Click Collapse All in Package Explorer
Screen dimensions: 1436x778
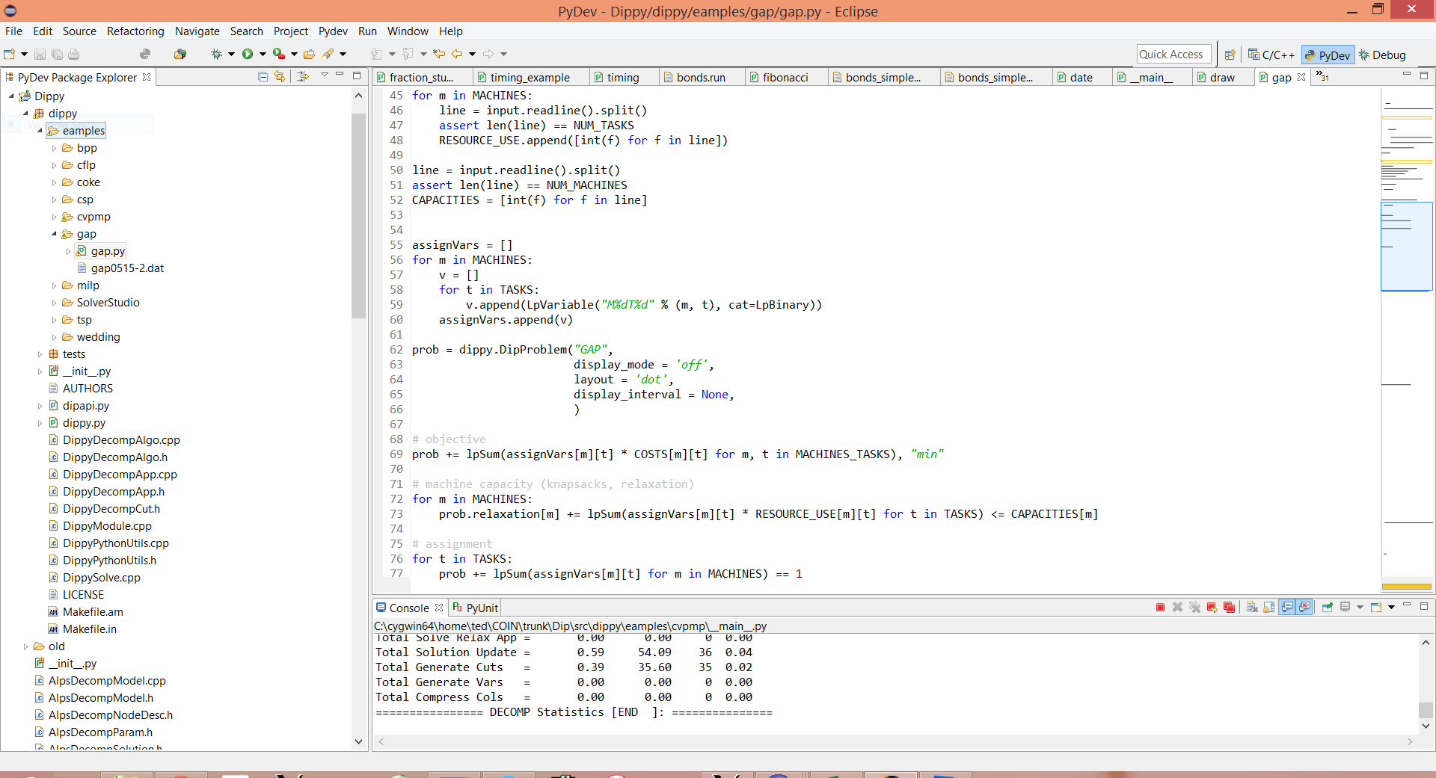click(263, 76)
